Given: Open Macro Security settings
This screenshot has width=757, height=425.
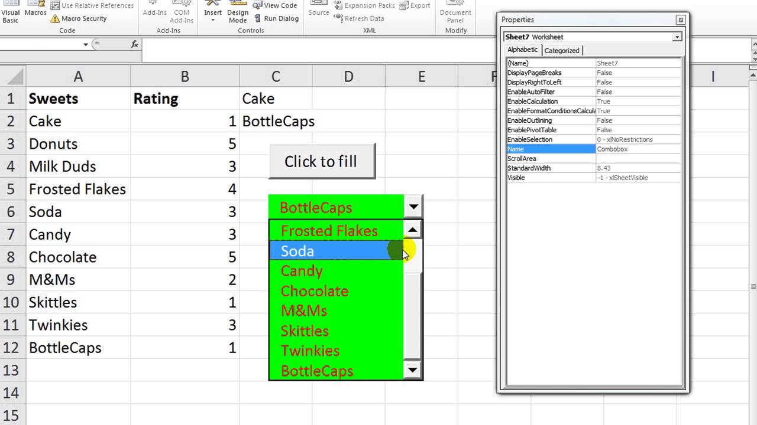Looking at the screenshot, I should (x=79, y=18).
